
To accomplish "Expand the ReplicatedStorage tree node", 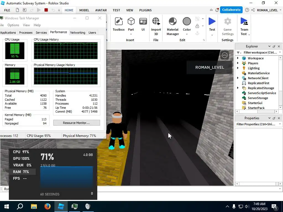I will 238,88.
